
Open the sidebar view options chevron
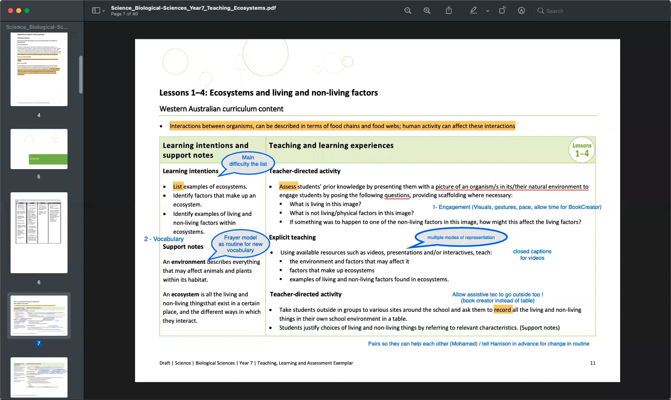(x=104, y=11)
